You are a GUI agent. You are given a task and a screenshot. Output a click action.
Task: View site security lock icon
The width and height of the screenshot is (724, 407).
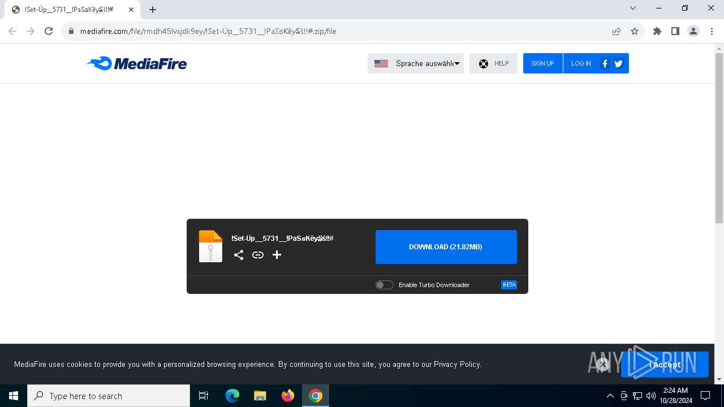[71, 31]
